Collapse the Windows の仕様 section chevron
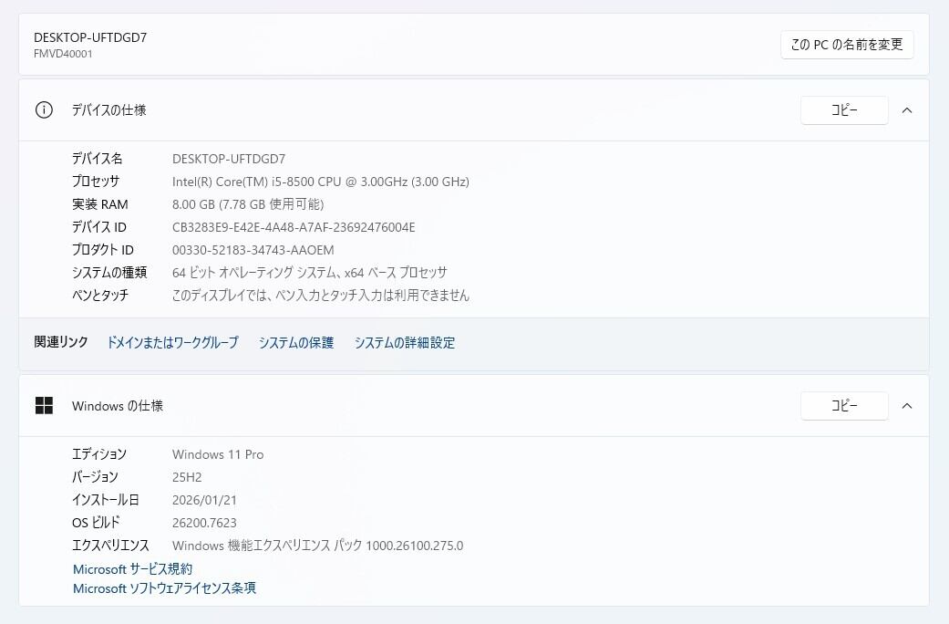This screenshot has width=949, height=624. [907, 406]
